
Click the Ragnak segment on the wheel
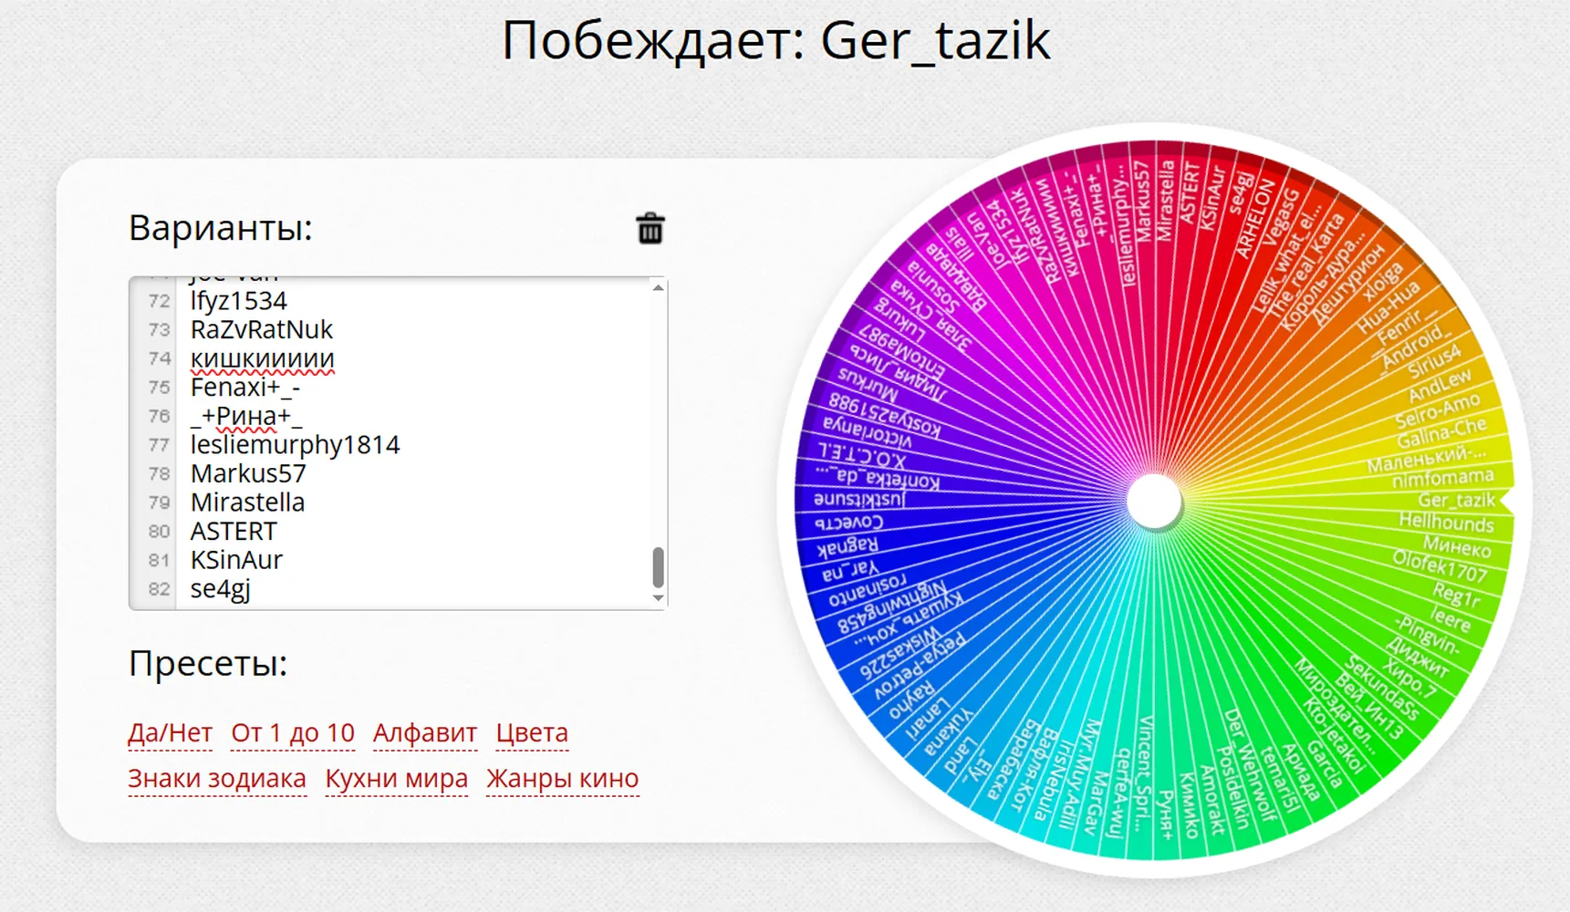click(847, 545)
